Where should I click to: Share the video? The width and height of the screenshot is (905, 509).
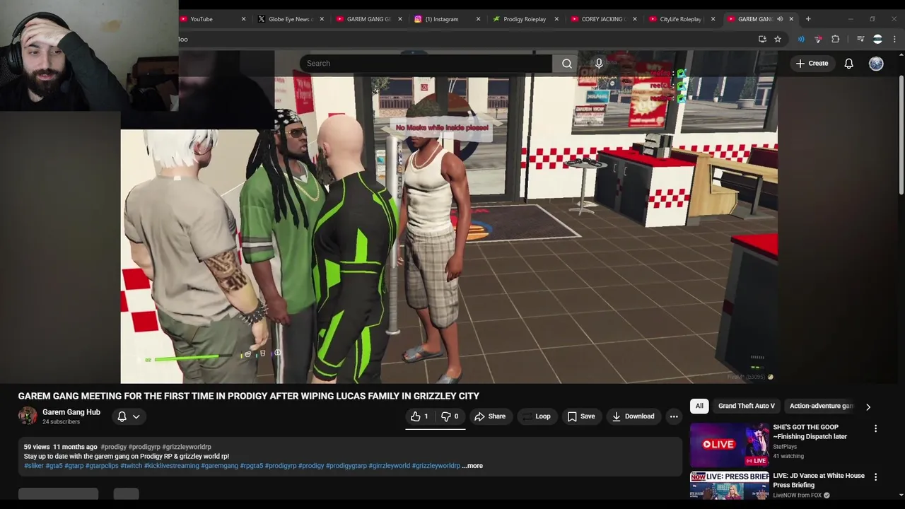tap(490, 416)
